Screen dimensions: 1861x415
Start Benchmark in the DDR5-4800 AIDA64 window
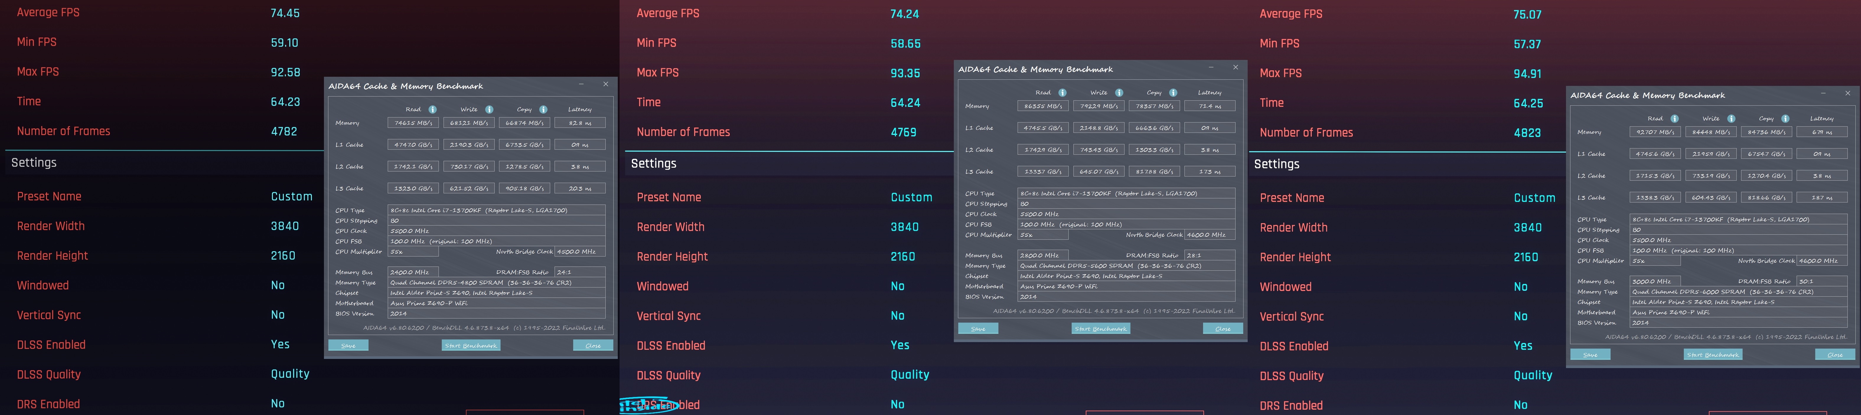click(471, 346)
